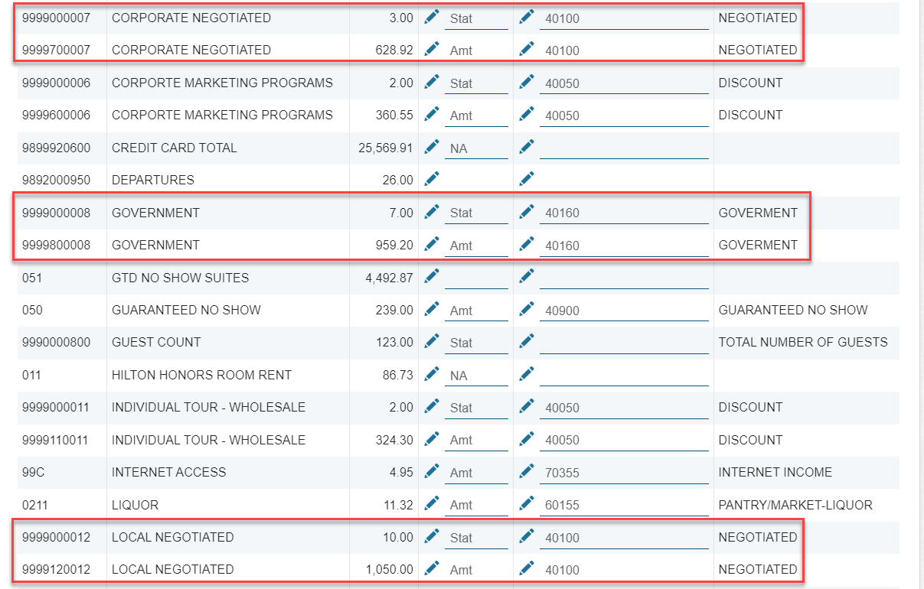
Task: Click pencil icon beside Stat in 9999000012 LOCAL NEGOTIATED row
Action: click(432, 536)
